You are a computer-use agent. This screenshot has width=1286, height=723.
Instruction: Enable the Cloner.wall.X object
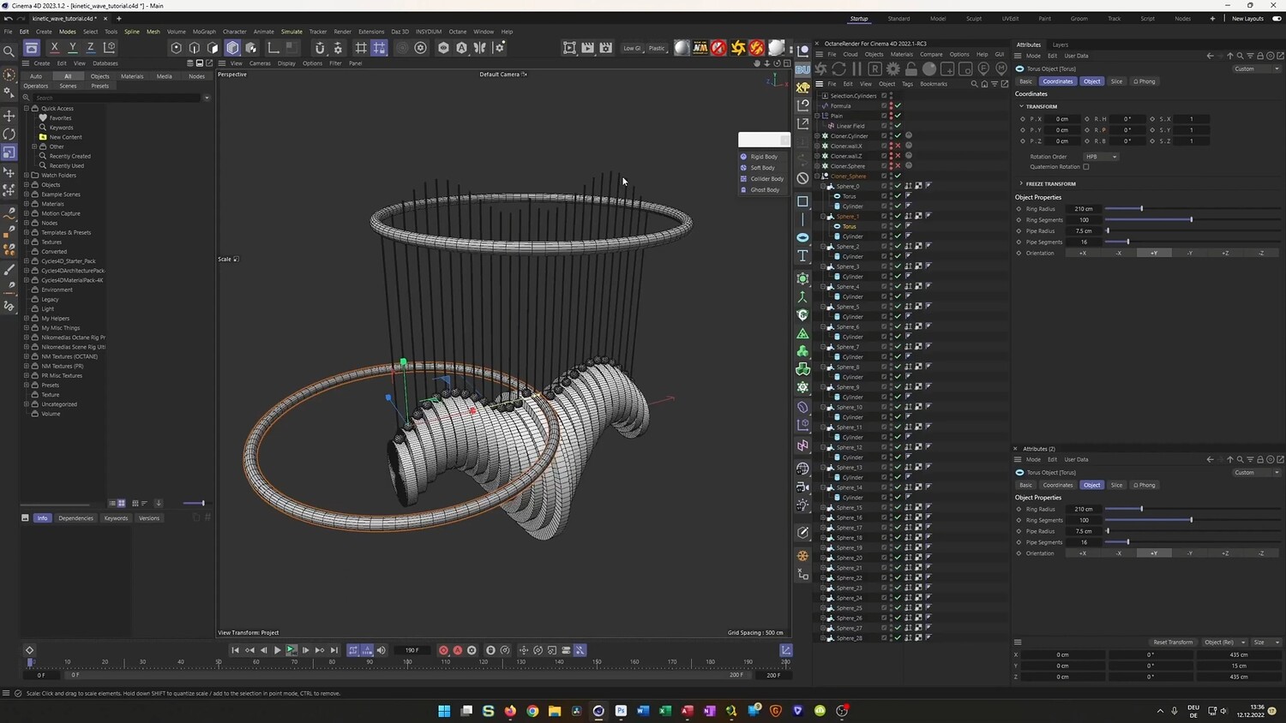click(898, 146)
